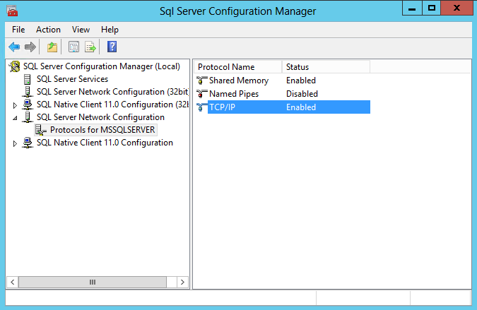This screenshot has width=477, height=310.
Task: Click the Enabled status of Shared Memory
Action: 301,81
